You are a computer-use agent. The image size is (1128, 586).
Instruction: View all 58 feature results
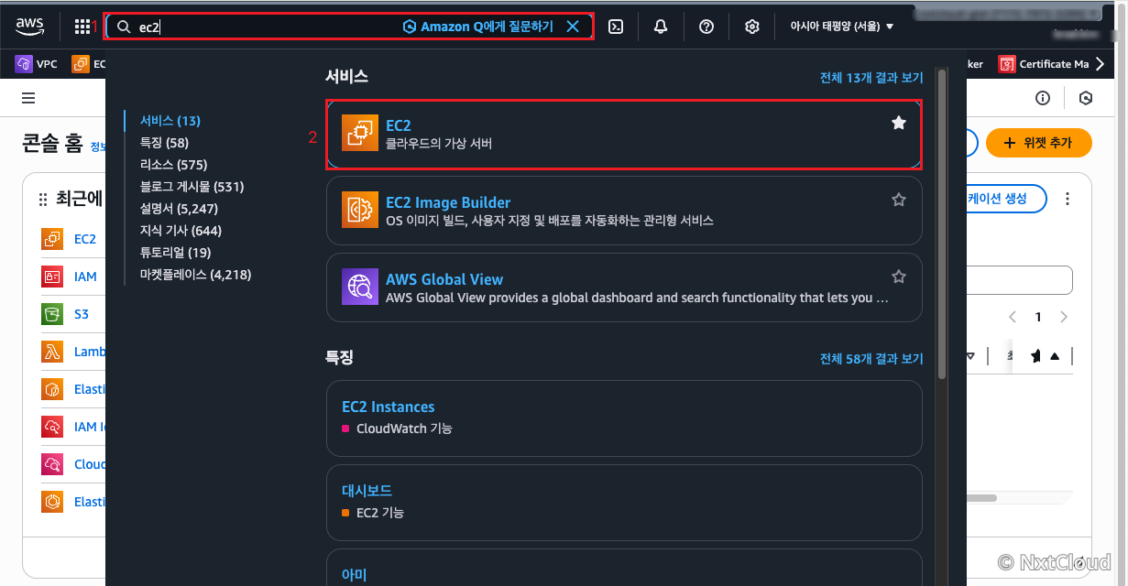click(x=871, y=359)
